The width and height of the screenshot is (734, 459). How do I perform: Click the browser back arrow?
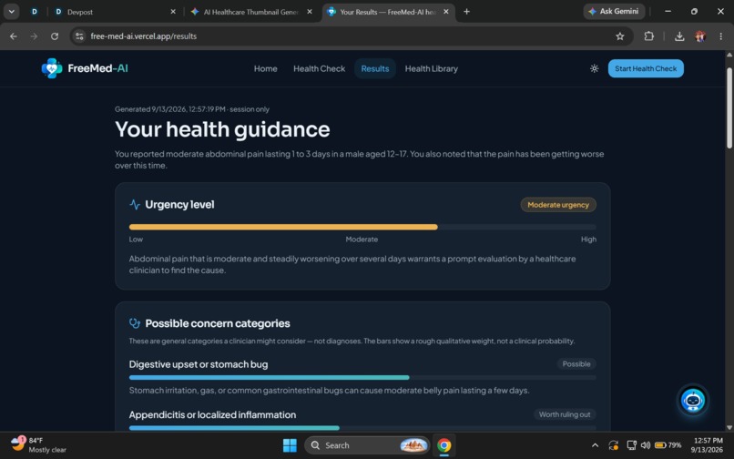tap(14, 36)
